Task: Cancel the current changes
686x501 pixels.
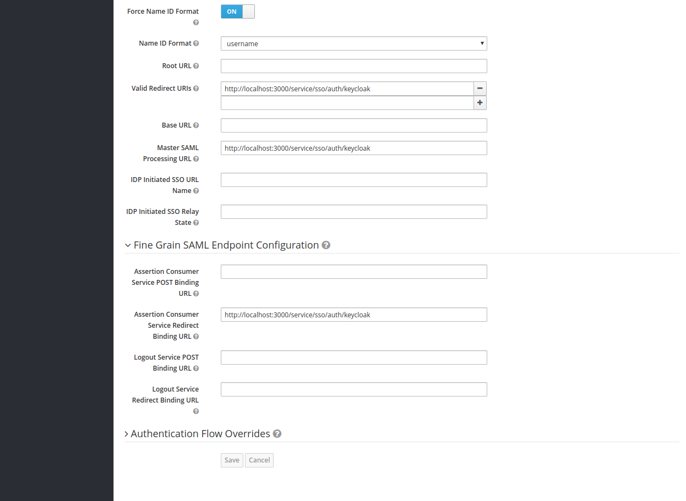Action: (x=259, y=460)
